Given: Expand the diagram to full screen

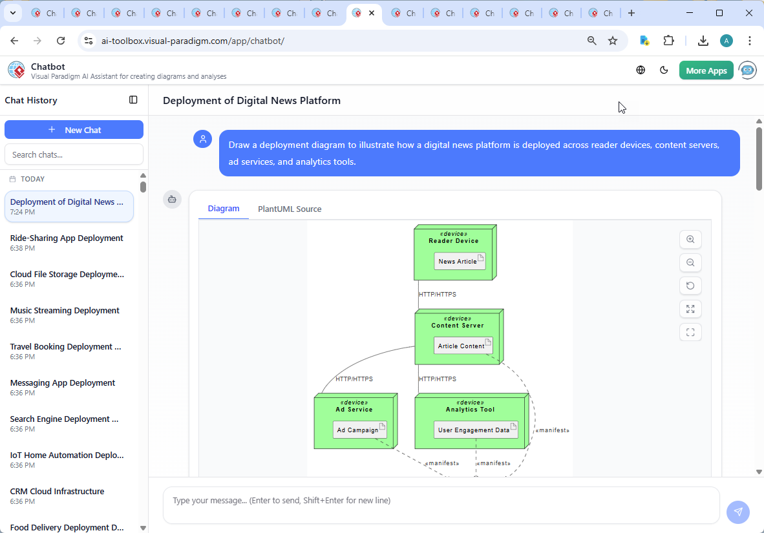Looking at the screenshot, I should (x=690, y=309).
